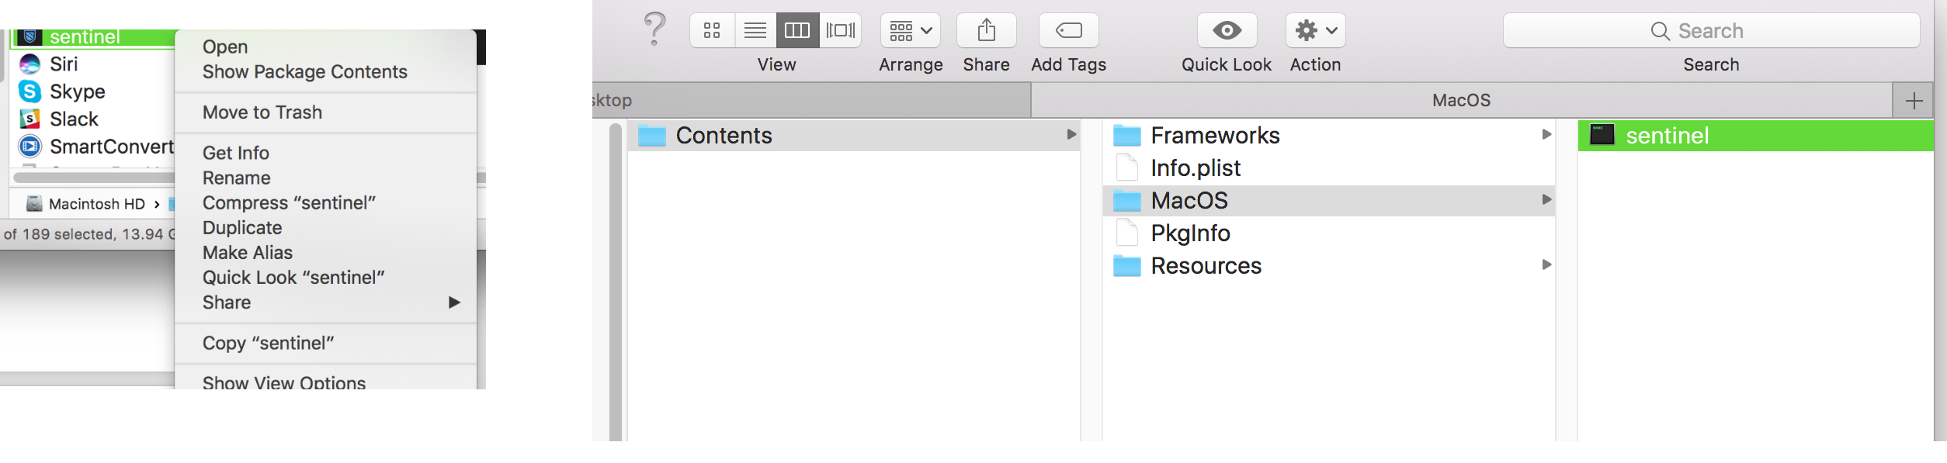Click Macintosh HD in path bar
1947x463 pixels.
coord(96,204)
